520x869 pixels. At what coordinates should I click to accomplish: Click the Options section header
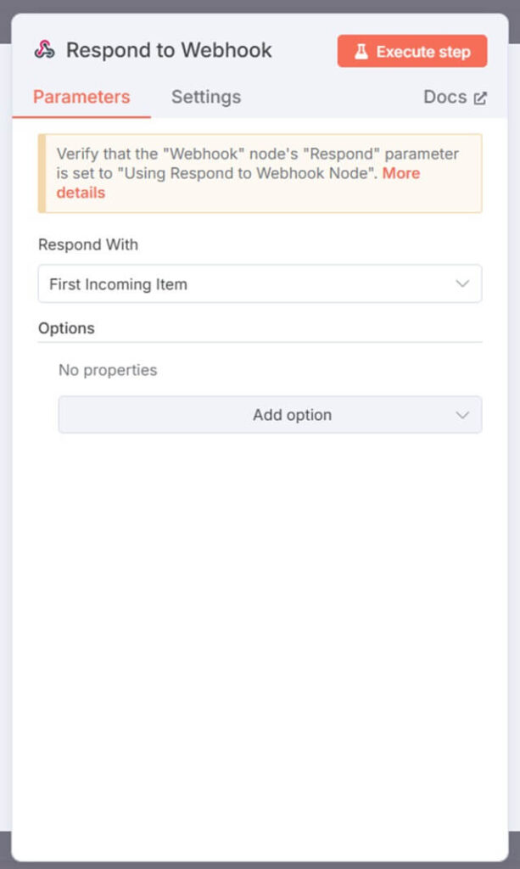coord(66,328)
